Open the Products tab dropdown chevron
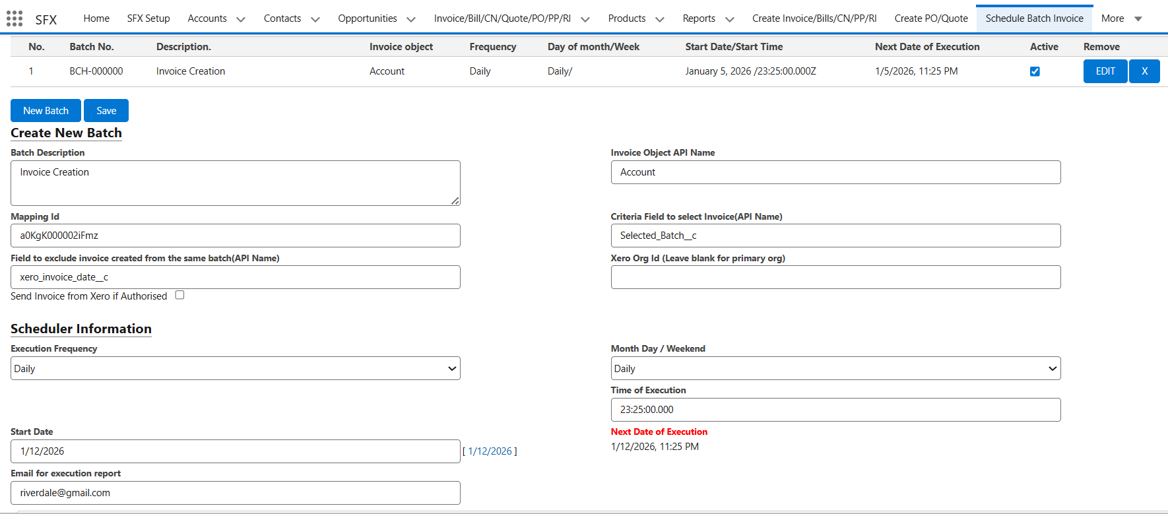Screen dimensions: 1168x514 tap(660, 19)
